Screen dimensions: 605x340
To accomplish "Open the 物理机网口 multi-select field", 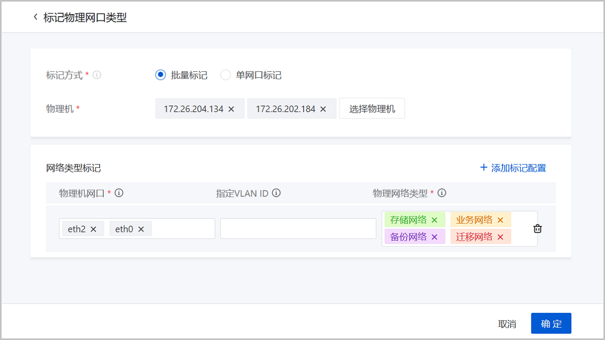I will (181, 229).
